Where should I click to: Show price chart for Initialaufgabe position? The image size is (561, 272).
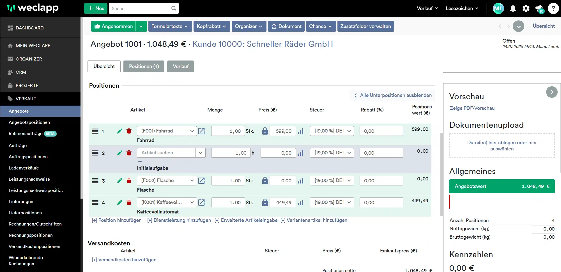(301, 153)
